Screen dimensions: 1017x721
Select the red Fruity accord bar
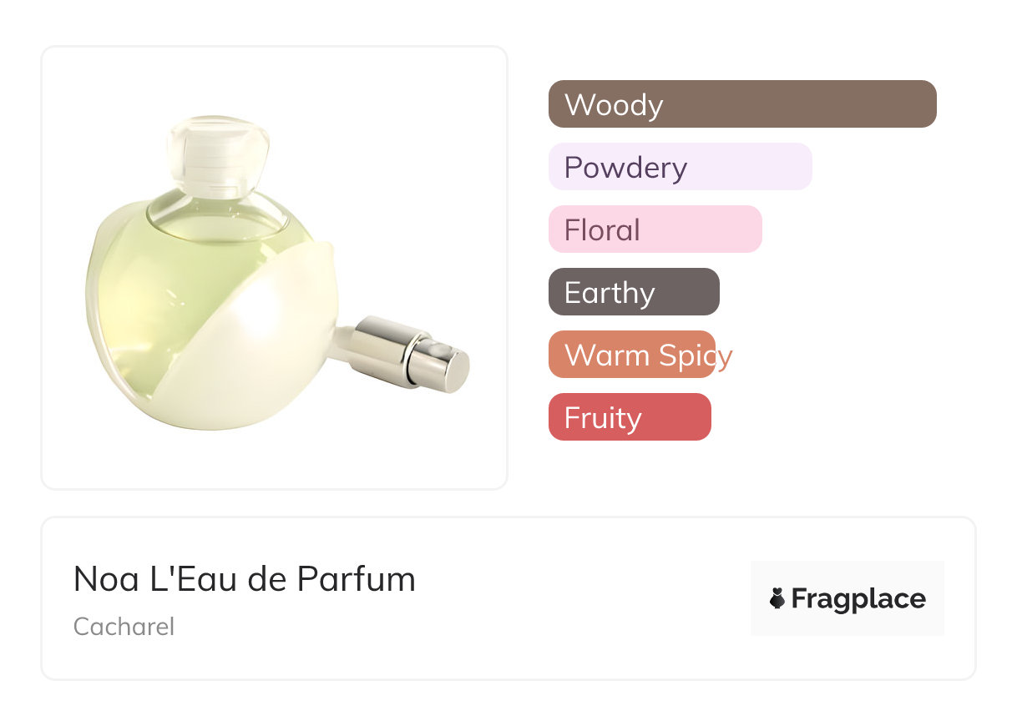coord(630,417)
